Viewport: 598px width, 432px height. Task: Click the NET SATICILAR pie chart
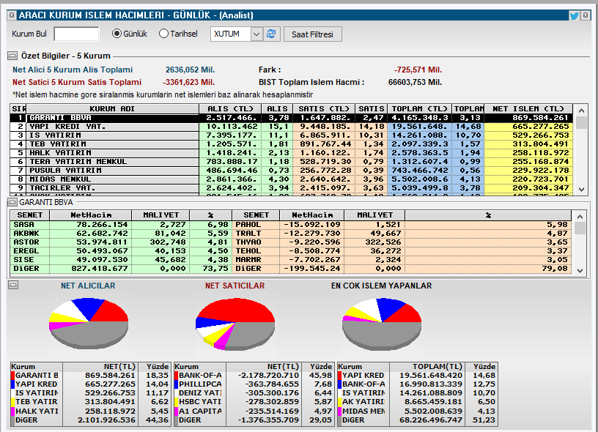tap(235, 324)
